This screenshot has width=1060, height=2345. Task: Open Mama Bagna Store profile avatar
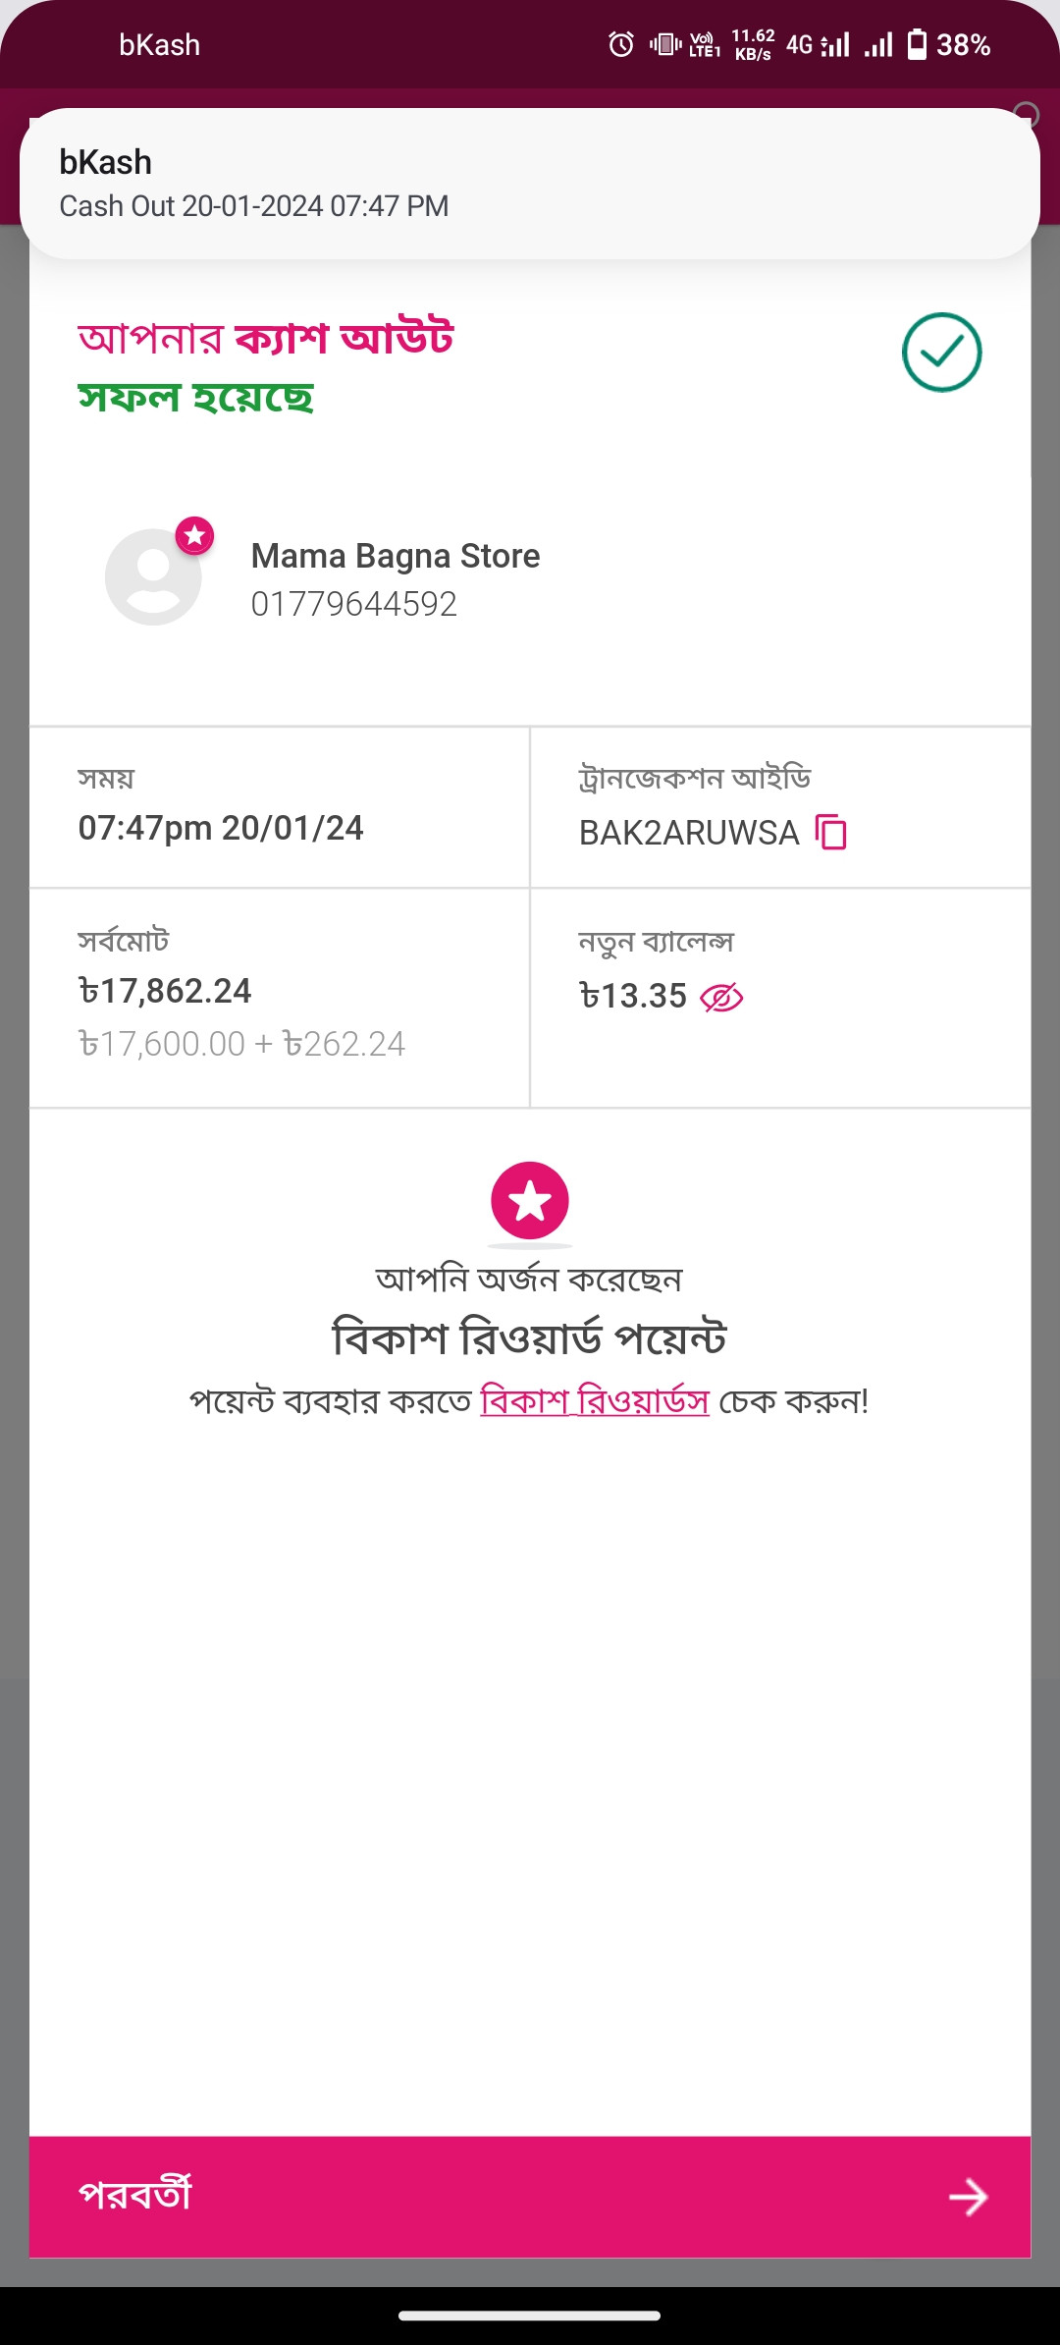pos(153,577)
